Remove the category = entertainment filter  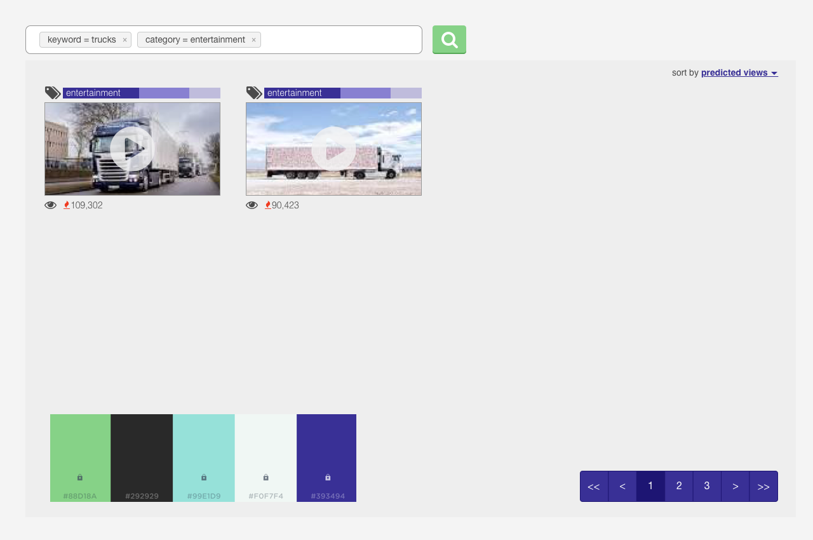click(253, 40)
